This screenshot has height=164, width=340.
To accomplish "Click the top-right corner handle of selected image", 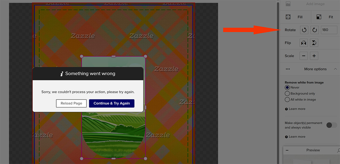I will point(145,56).
